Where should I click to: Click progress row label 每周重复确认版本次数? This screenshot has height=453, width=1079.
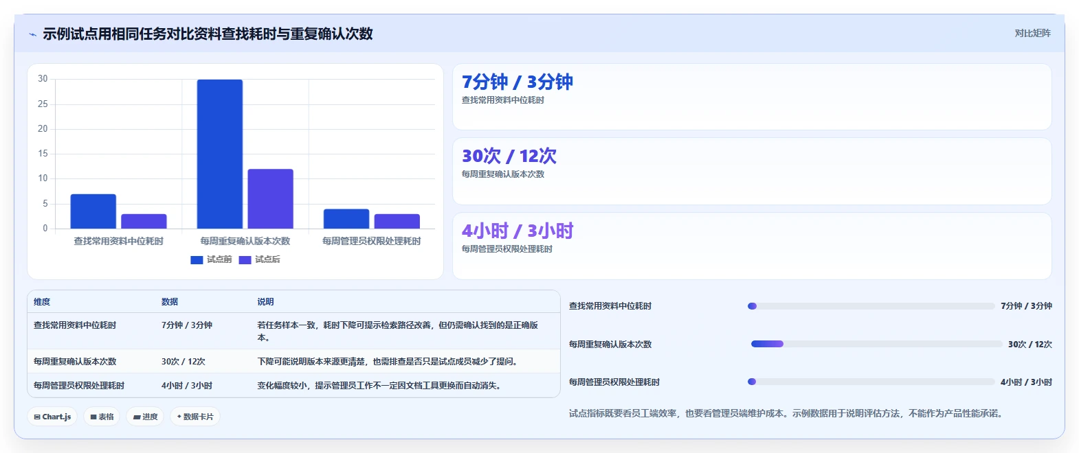tap(610, 345)
